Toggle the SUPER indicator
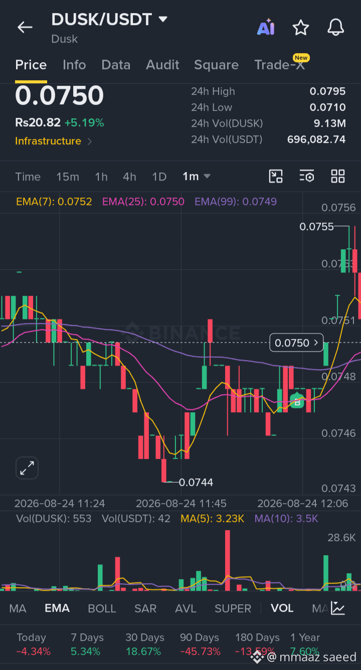The height and width of the screenshot is (670, 361). [233, 608]
